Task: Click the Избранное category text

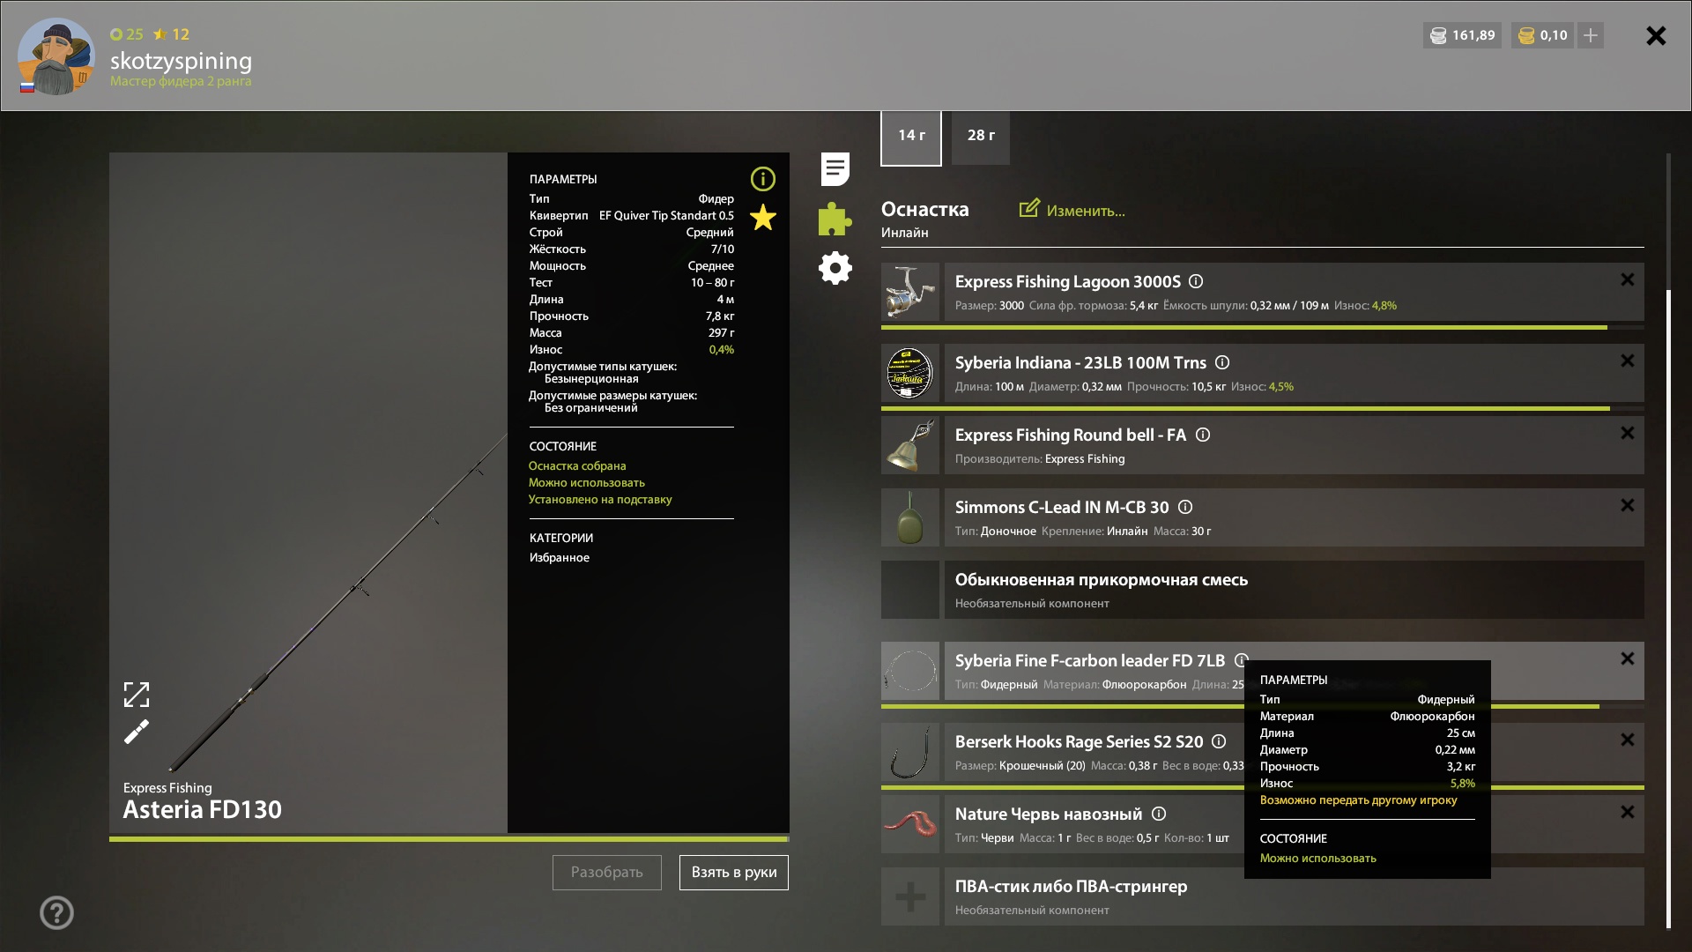Action: click(x=560, y=557)
